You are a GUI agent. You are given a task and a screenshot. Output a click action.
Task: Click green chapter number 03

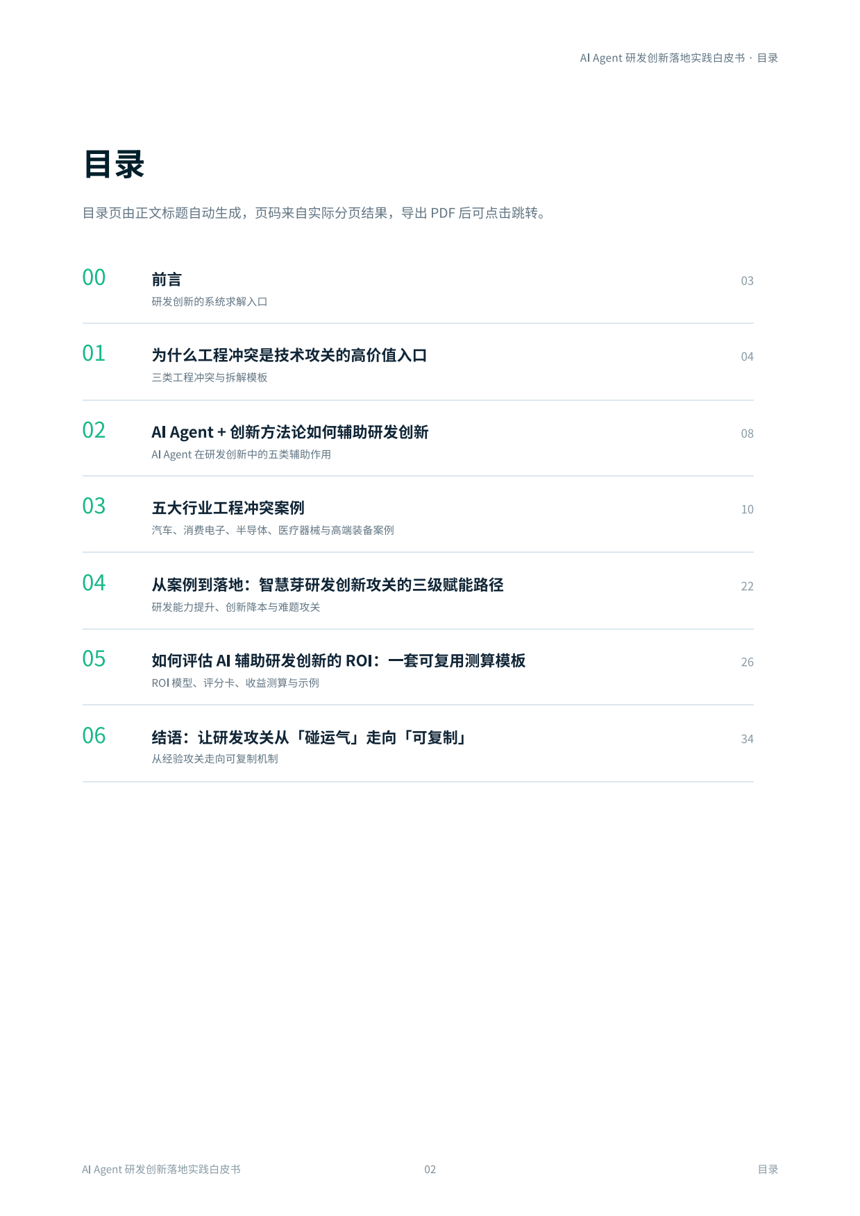(94, 506)
